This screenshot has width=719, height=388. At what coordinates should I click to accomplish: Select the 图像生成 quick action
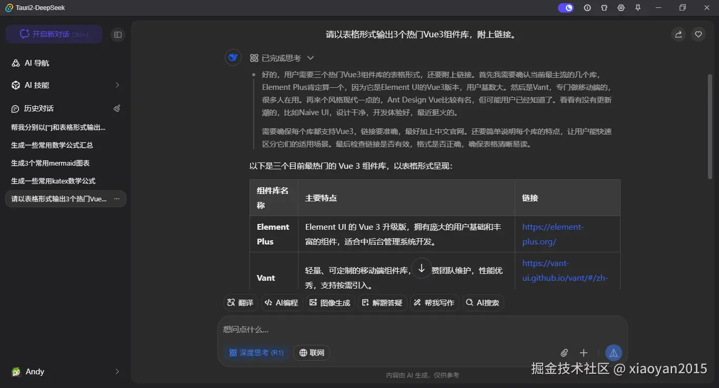coord(329,302)
